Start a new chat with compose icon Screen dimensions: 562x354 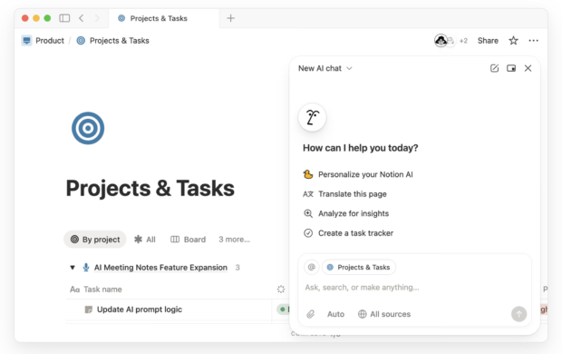pyautogui.click(x=494, y=68)
